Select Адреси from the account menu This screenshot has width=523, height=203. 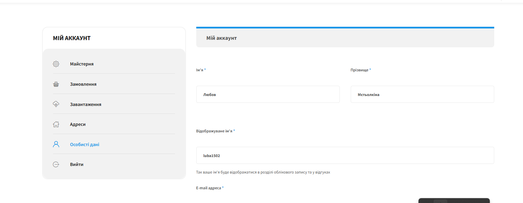[78, 124]
